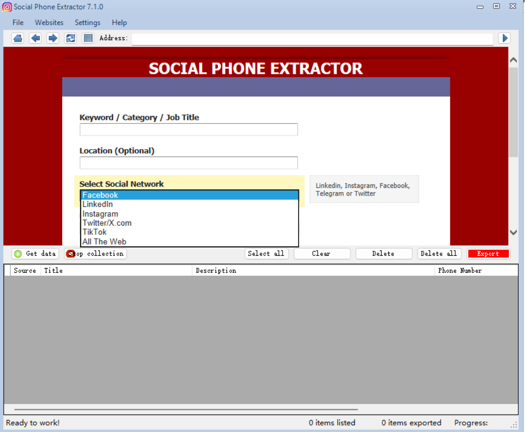
Task: Select LinkedIn in the social network list
Action: (x=190, y=204)
